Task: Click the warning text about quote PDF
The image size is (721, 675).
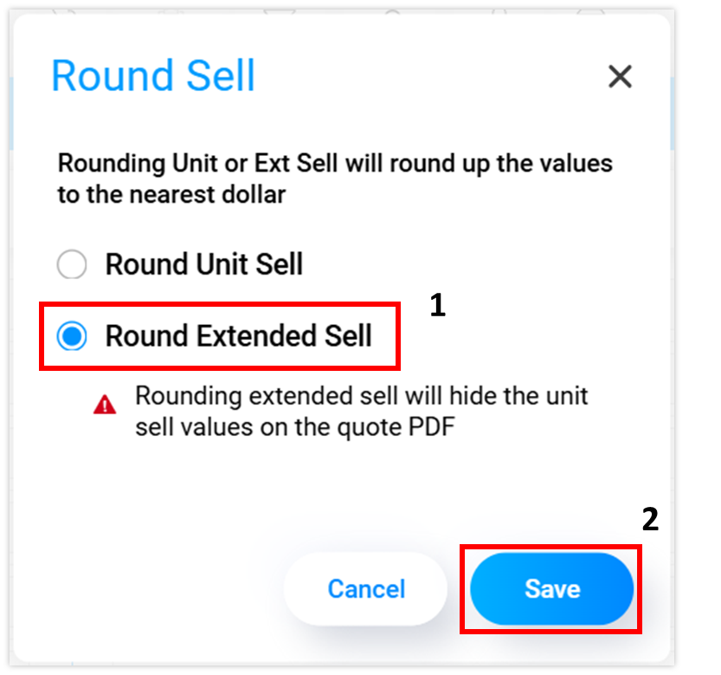Action: pyautogui.click(x=360, y=409)
